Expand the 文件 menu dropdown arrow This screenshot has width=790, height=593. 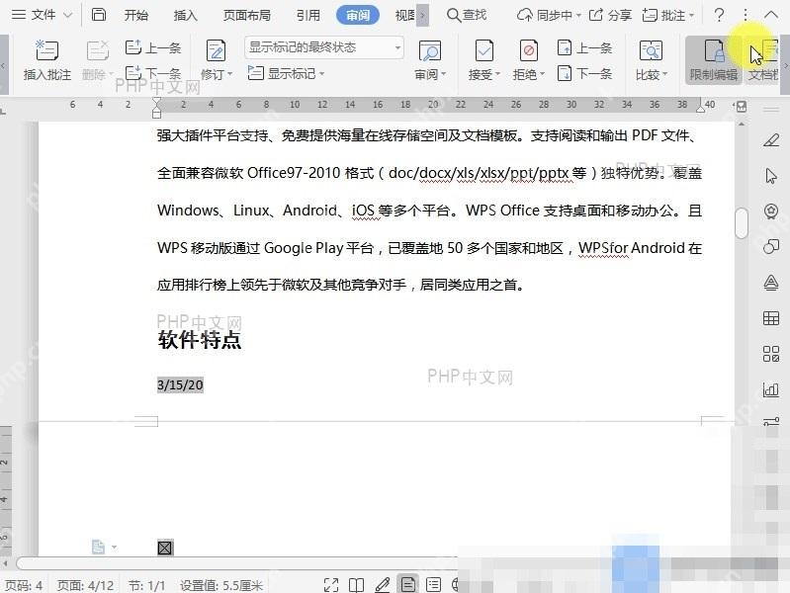click(67, 16)
